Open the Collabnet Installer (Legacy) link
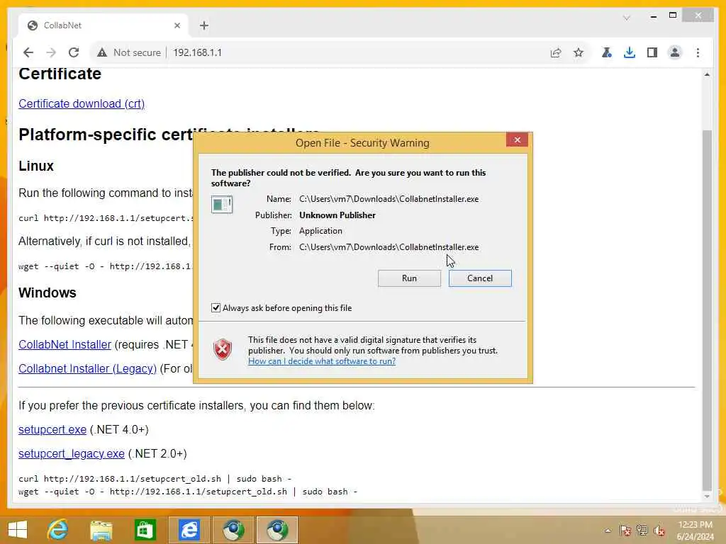 (87, 368)
